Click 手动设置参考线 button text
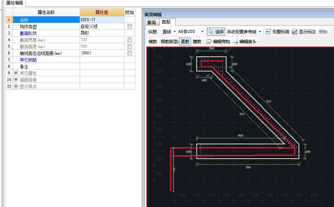Viewport: 334px width, 207px height. (x=242, y=32)
